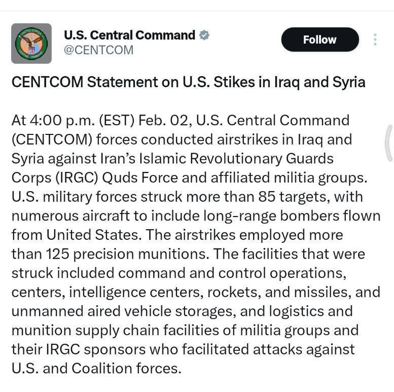Open the U.S. Central Command display name

pyautogui.click(x=129, y=35)
